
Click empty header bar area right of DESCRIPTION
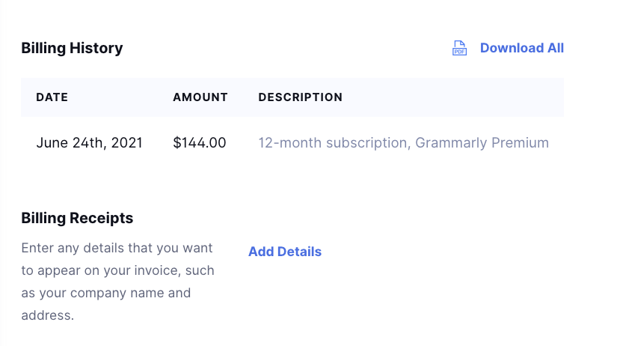click(x=456, y=97)
